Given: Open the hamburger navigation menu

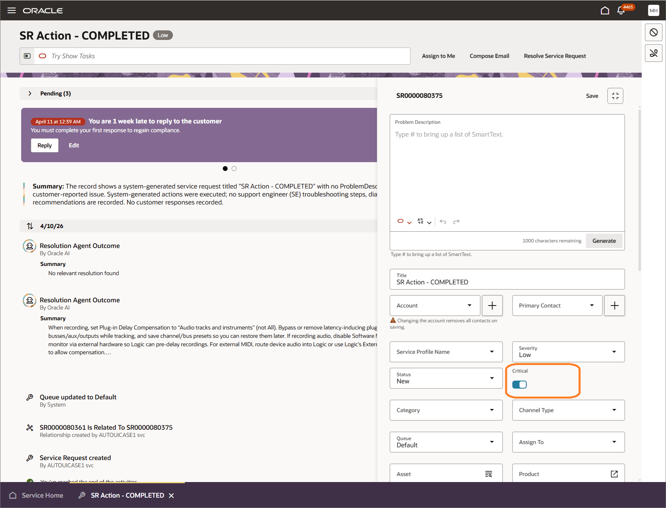Looking at the screenshot, I should 12,10.
